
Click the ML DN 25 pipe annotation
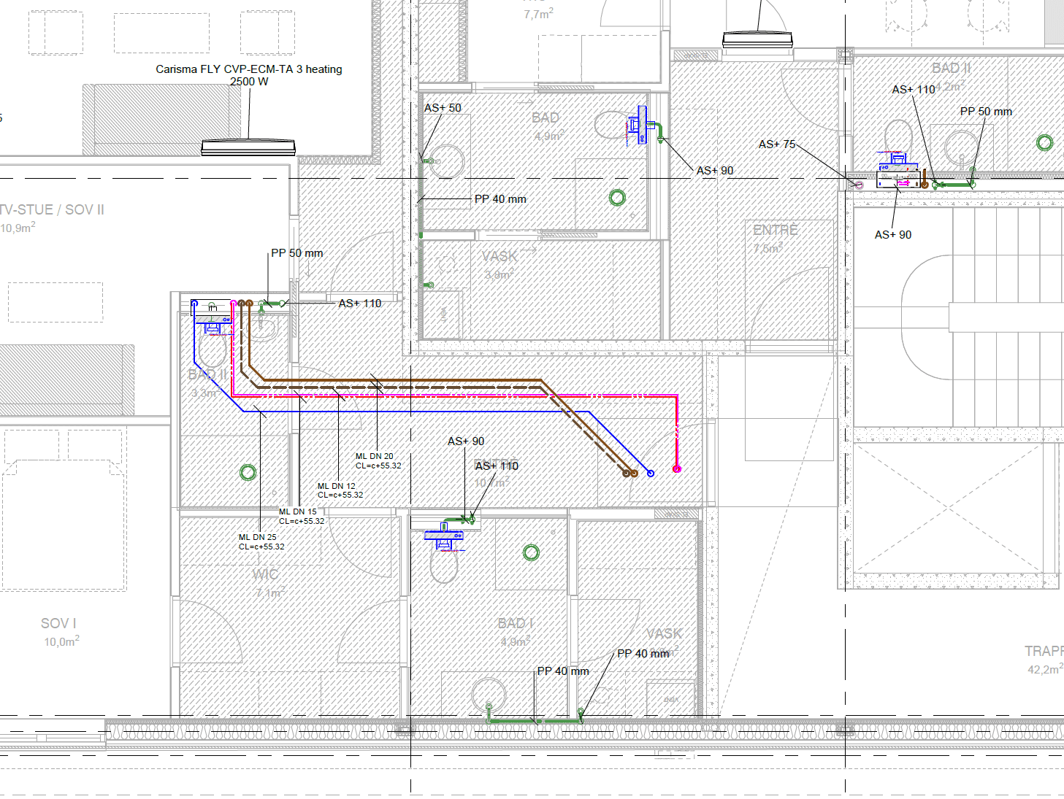261,542
